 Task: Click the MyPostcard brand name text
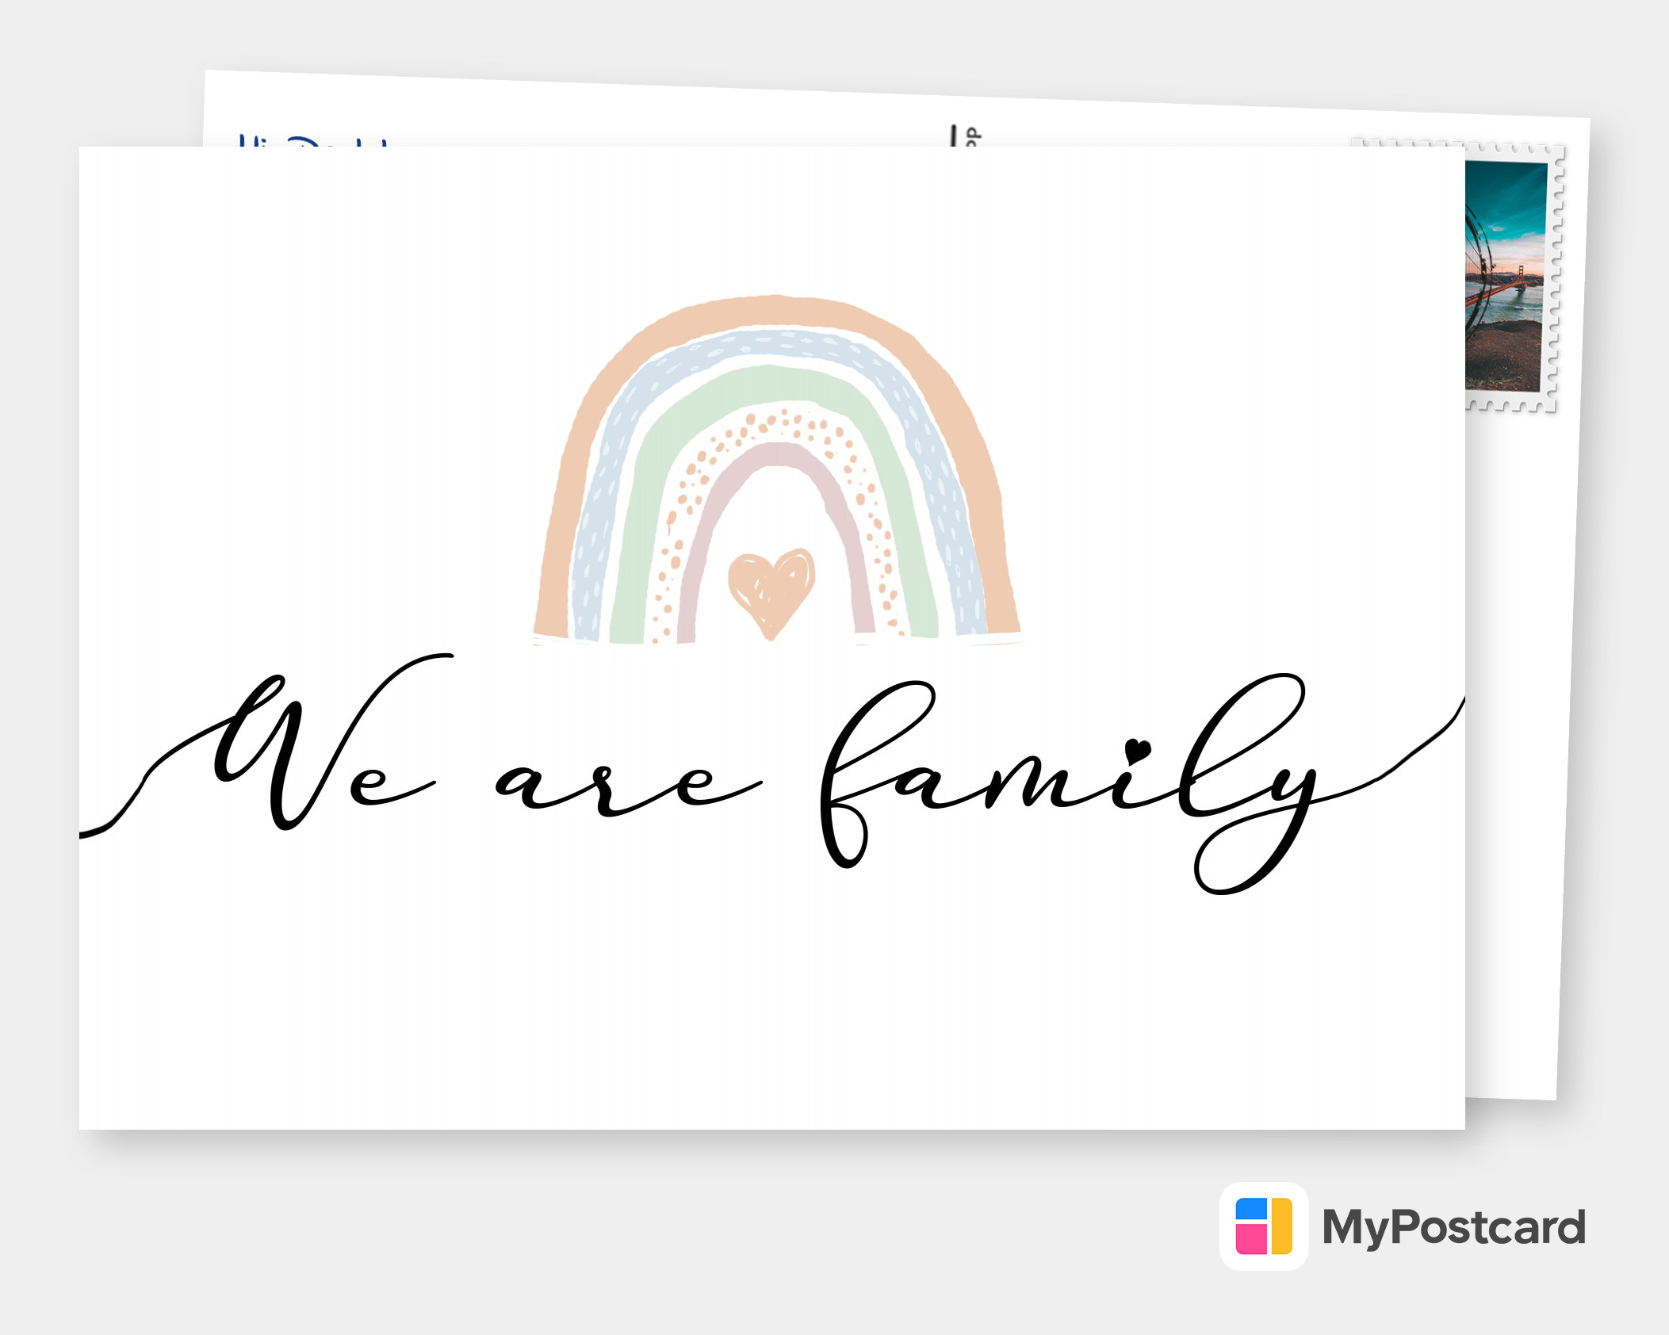pyautogui.click(x=1453, y=1228)
